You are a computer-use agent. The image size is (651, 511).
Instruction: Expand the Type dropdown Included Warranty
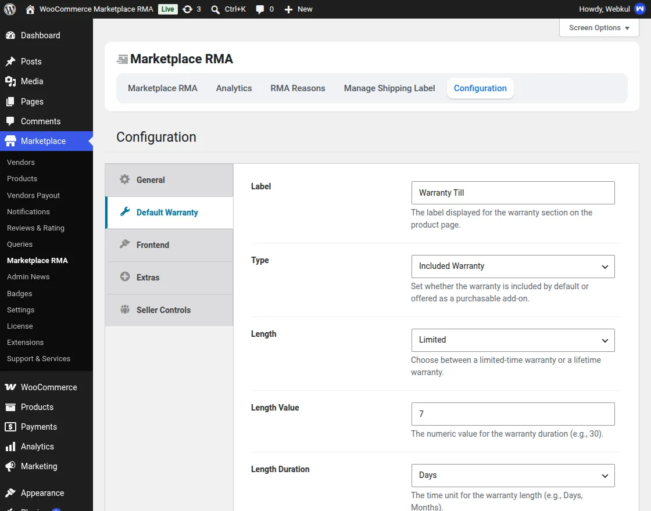pyautogui.click(x=513, y=267)
